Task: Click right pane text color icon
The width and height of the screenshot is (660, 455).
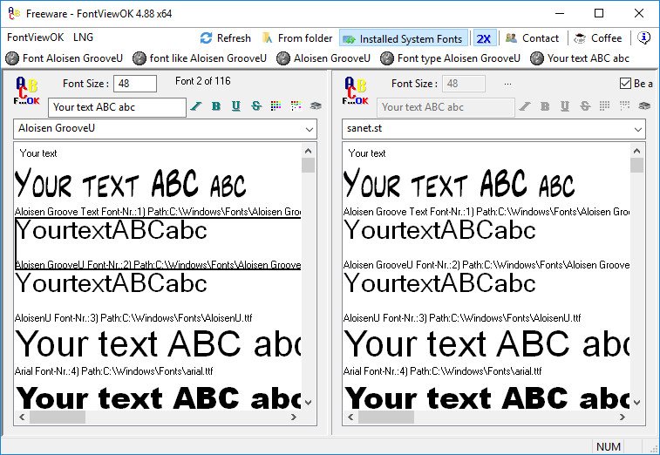Action: click(x=604, y=106)
